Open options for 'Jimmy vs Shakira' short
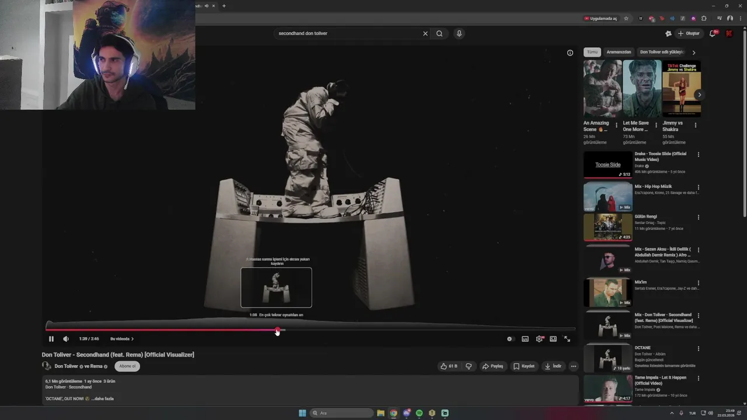Image resolution: width=747 pixels, height=420 pixels. coord(695,125)
